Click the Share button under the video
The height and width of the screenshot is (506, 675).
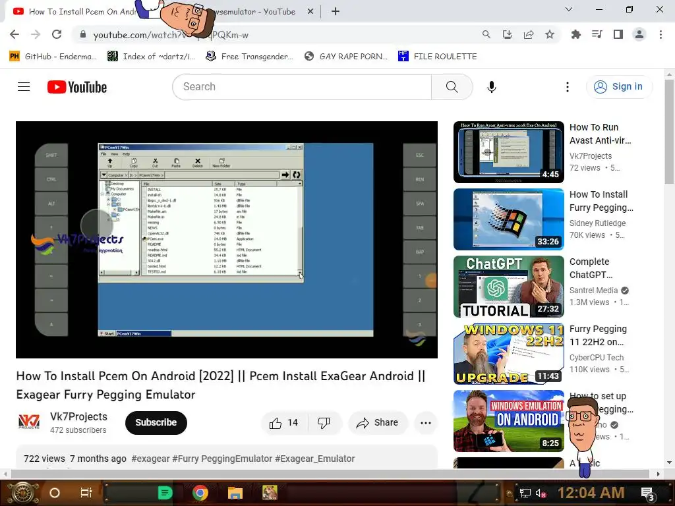tap(377, 422)
